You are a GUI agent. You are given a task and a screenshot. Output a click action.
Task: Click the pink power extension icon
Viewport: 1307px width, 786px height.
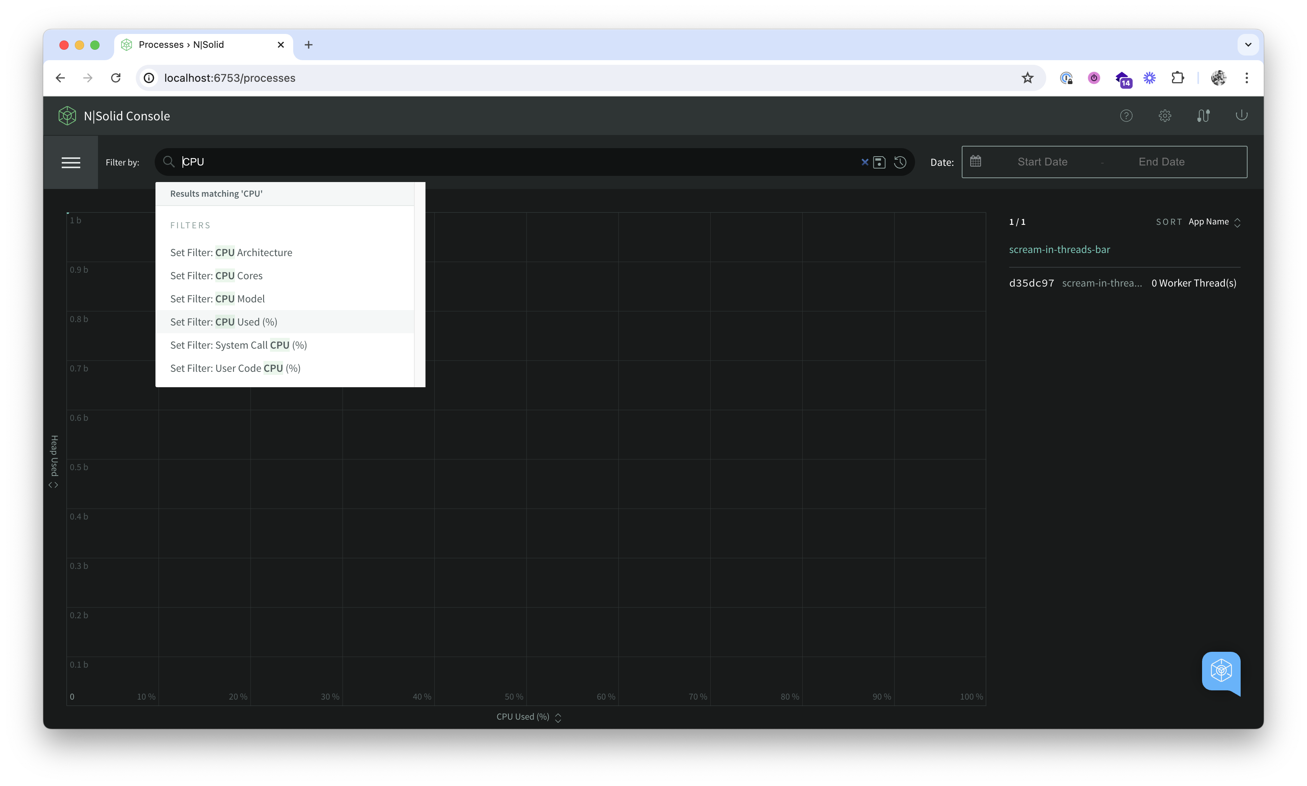click(1094, 78)
